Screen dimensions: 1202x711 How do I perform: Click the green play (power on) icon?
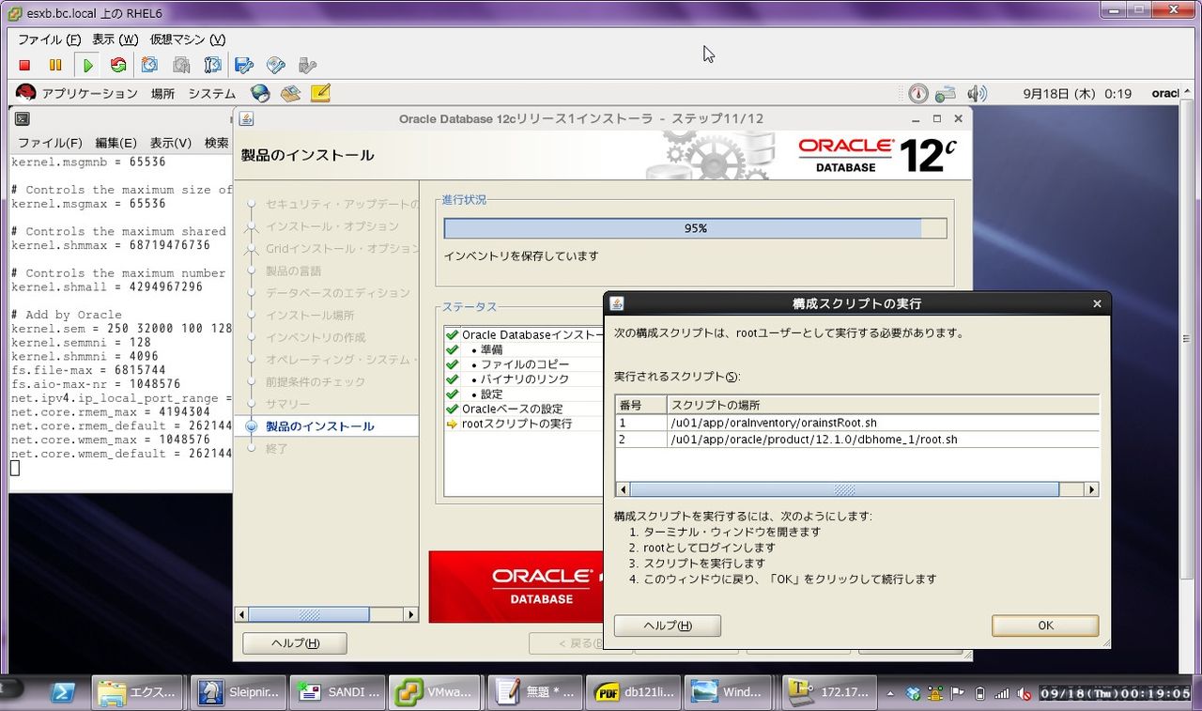coord(88,65)
